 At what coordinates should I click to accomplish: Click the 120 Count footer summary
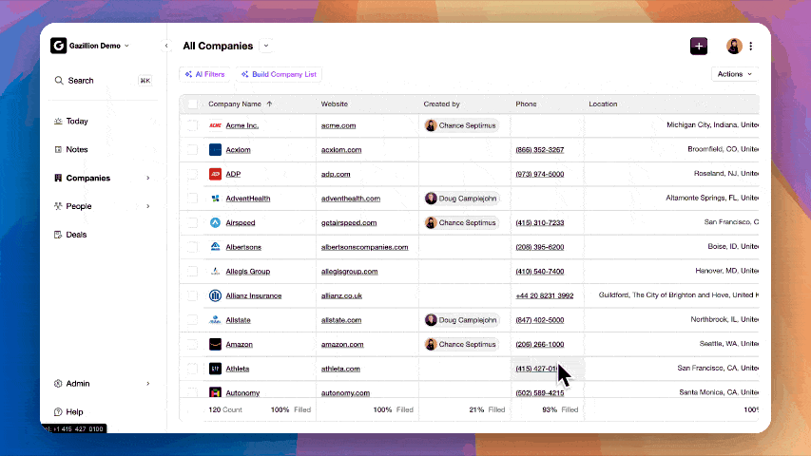click(x=225, y=410)
